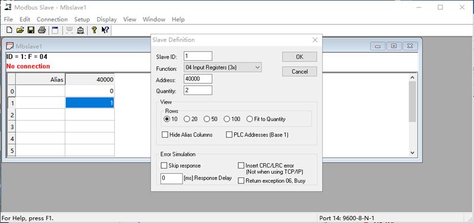This screenshot has width=474, height=223.
Task: Click the Address input field
Action: (198, 79)
